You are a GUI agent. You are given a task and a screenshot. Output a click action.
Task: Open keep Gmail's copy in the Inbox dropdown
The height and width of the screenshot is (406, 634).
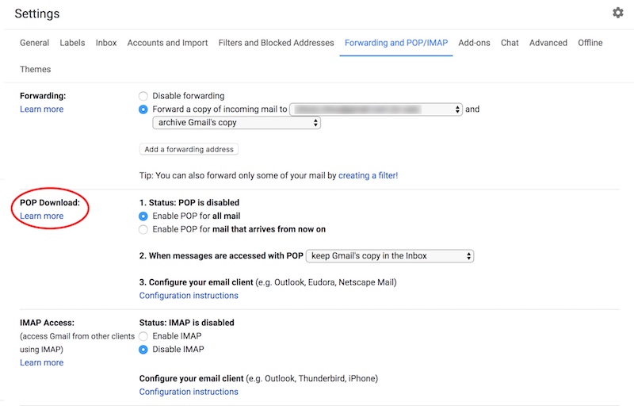pos(390,255)
